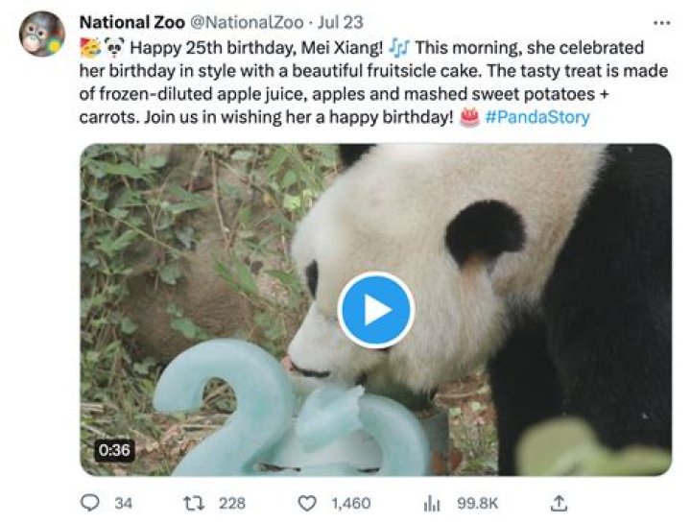Viewport: 691px width, 523px height.
Task: Click the 228 retweets count
Action: (231, 503)
